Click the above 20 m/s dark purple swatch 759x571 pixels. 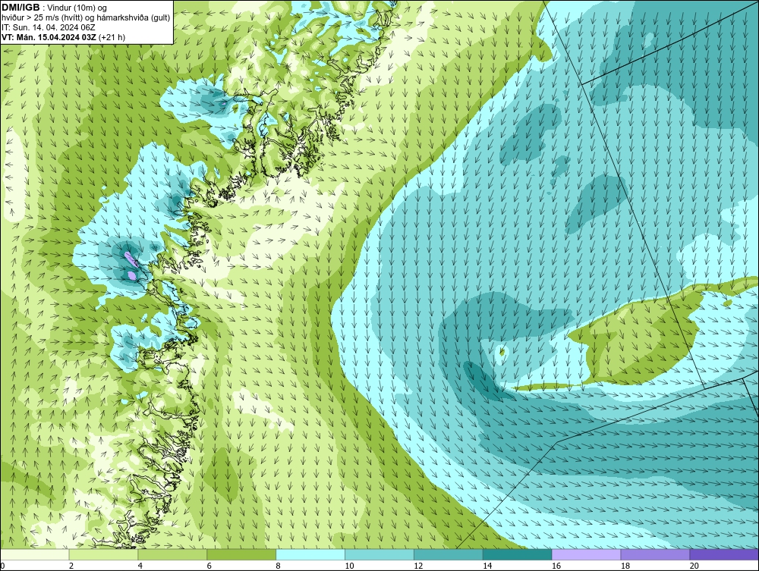[x=724, y=555]
